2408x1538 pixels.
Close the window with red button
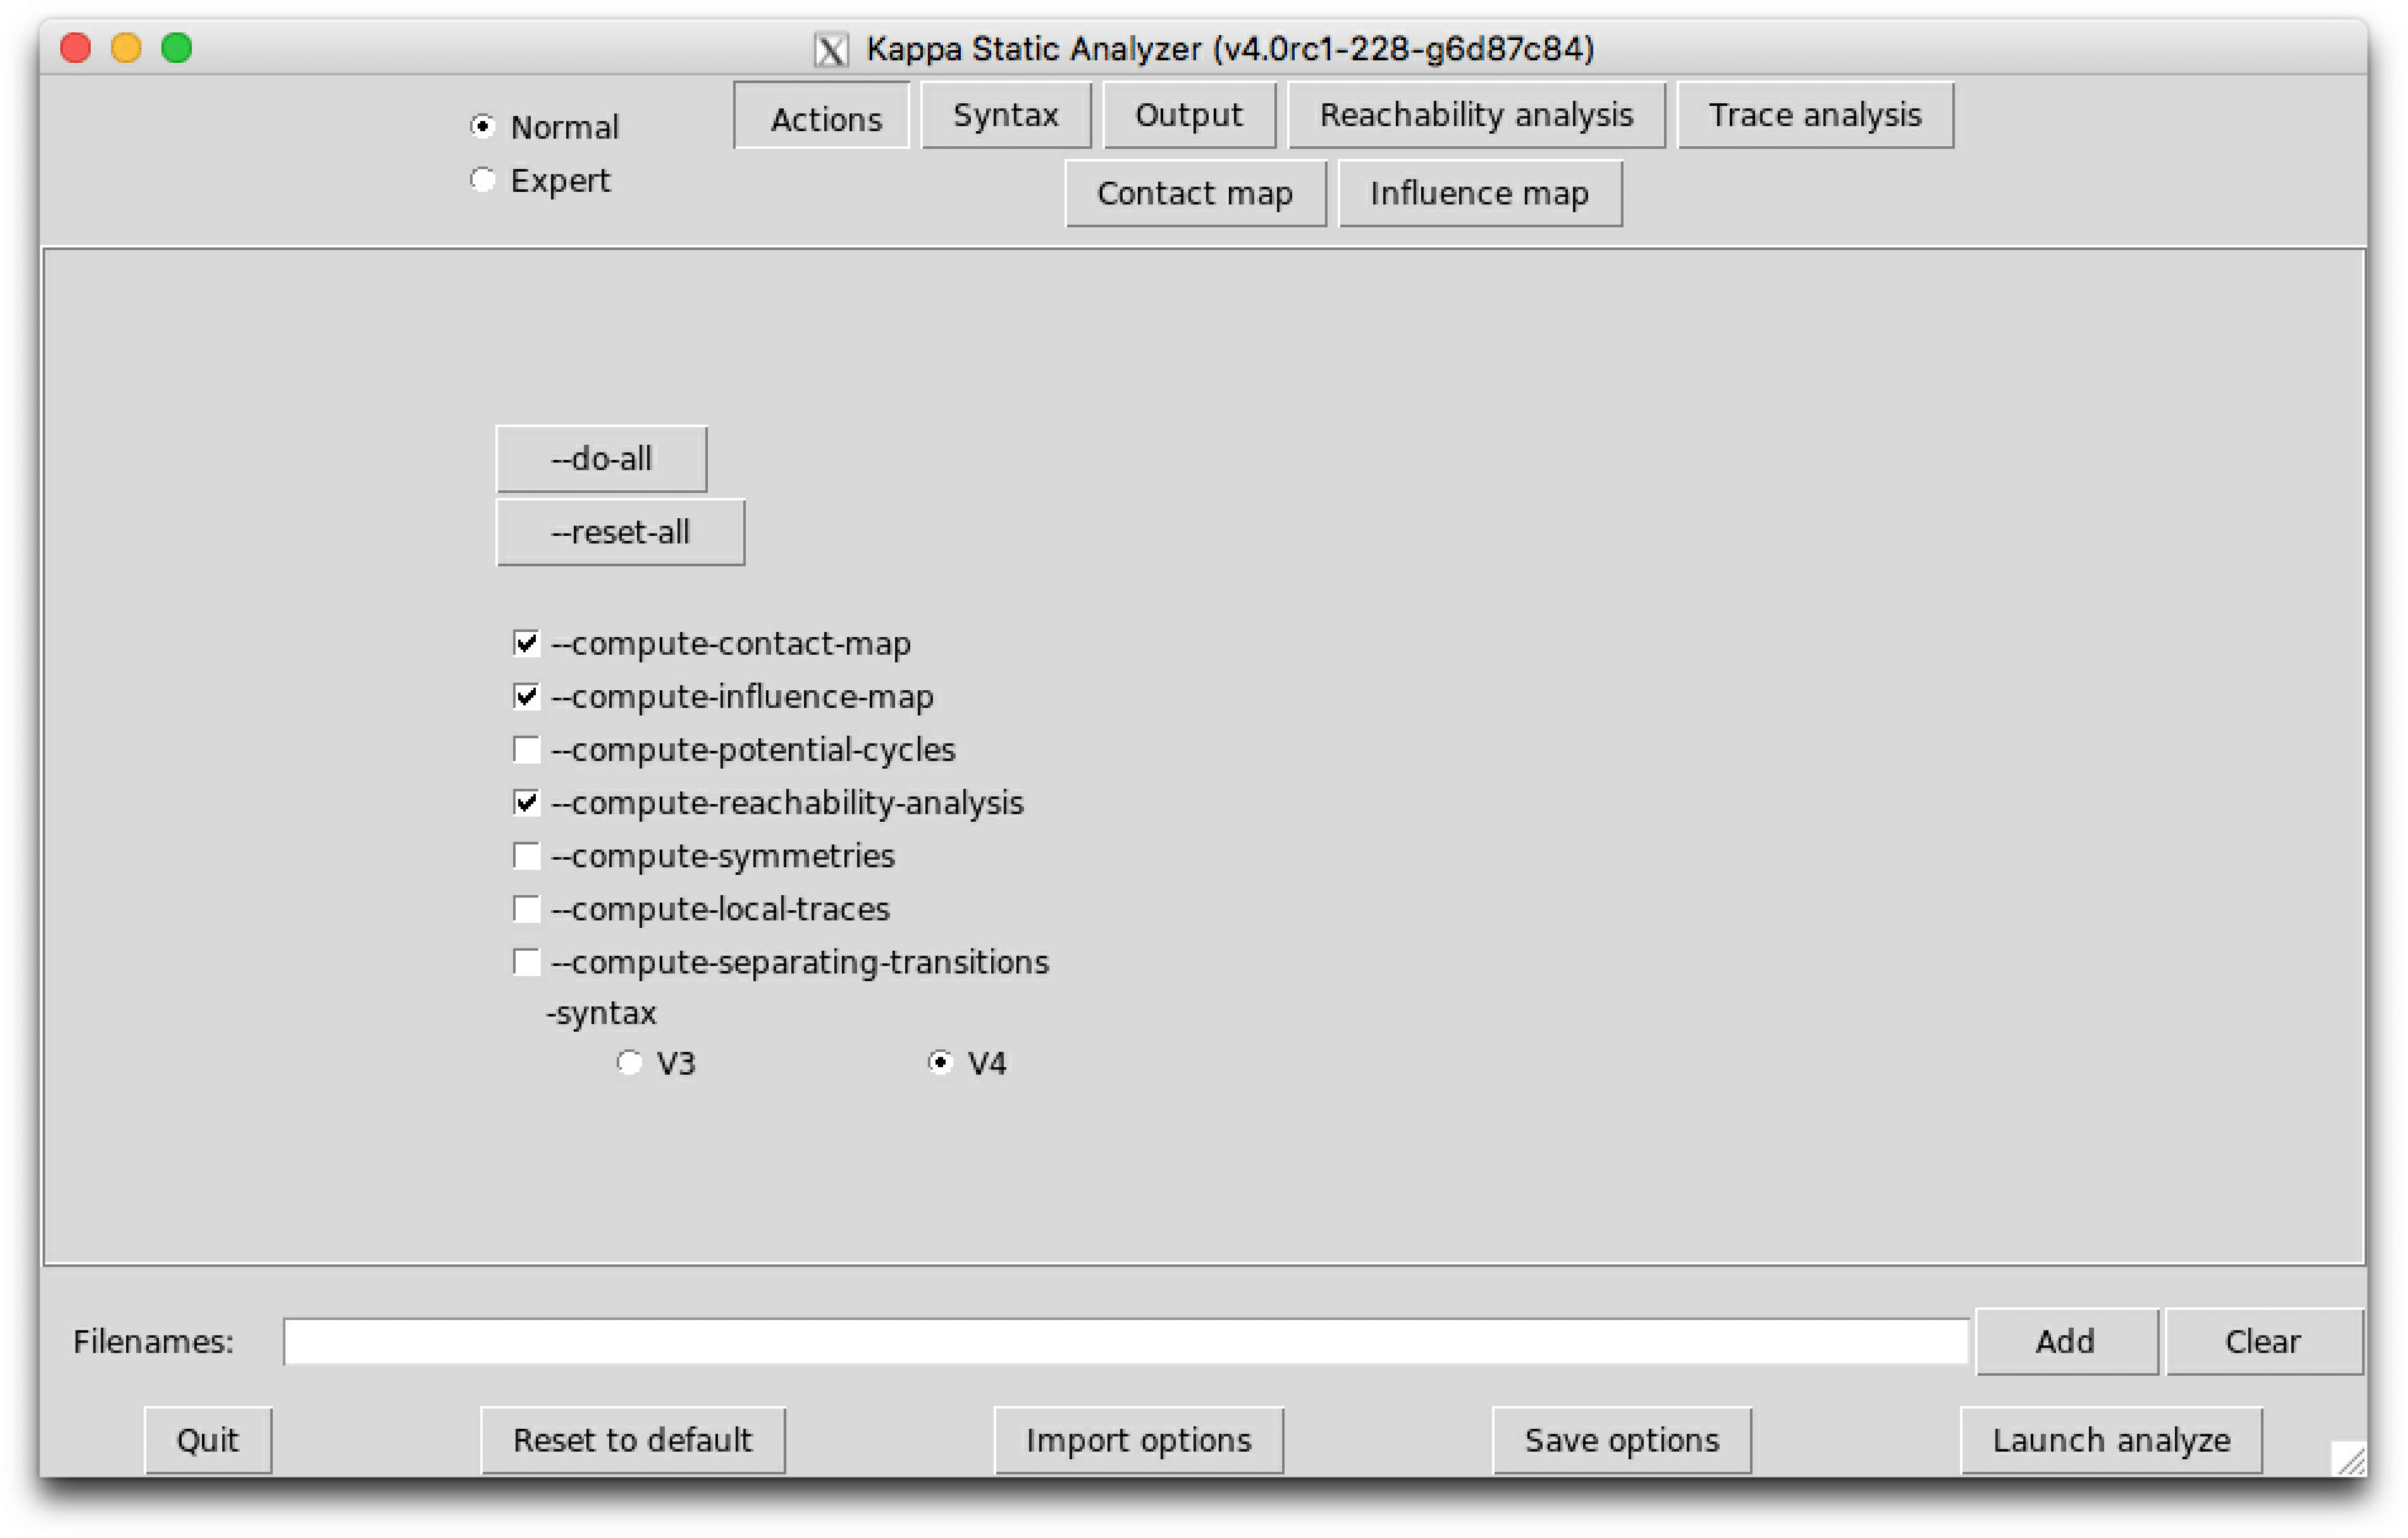(76, 47)
